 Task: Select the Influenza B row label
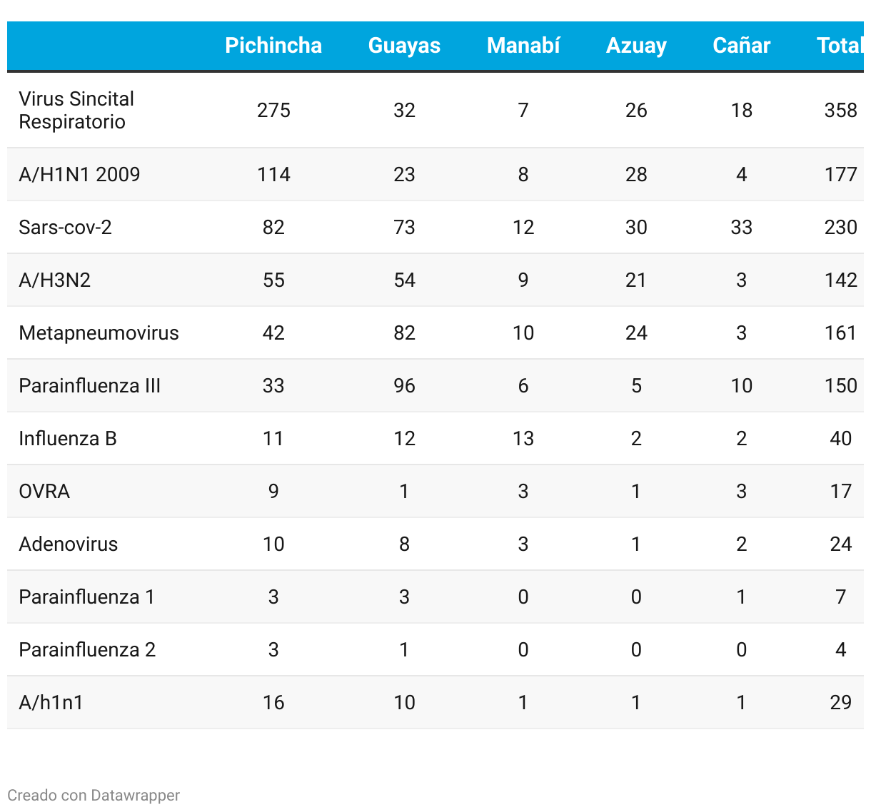(68, 438)
